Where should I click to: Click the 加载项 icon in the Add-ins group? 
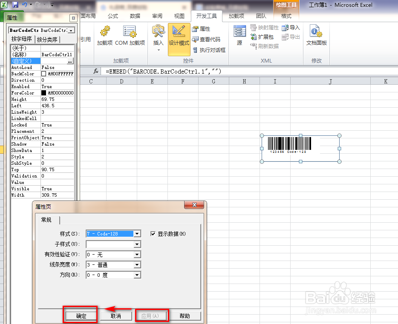[x=104, y=36]
